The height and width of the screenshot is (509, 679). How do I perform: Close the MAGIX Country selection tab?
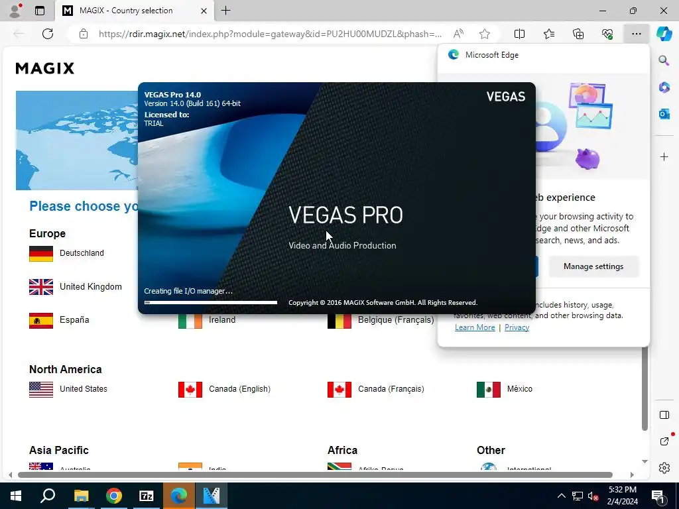click(x=204, y=11)
